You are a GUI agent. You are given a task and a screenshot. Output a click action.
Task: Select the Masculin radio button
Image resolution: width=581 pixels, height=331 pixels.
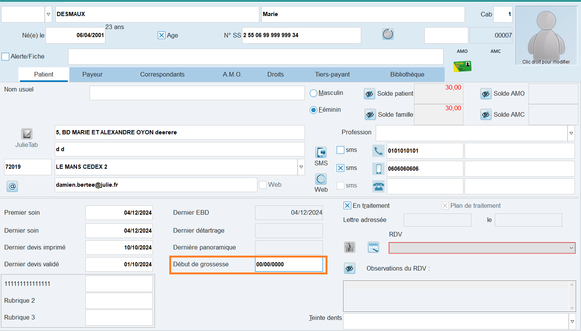pos(314,93)
